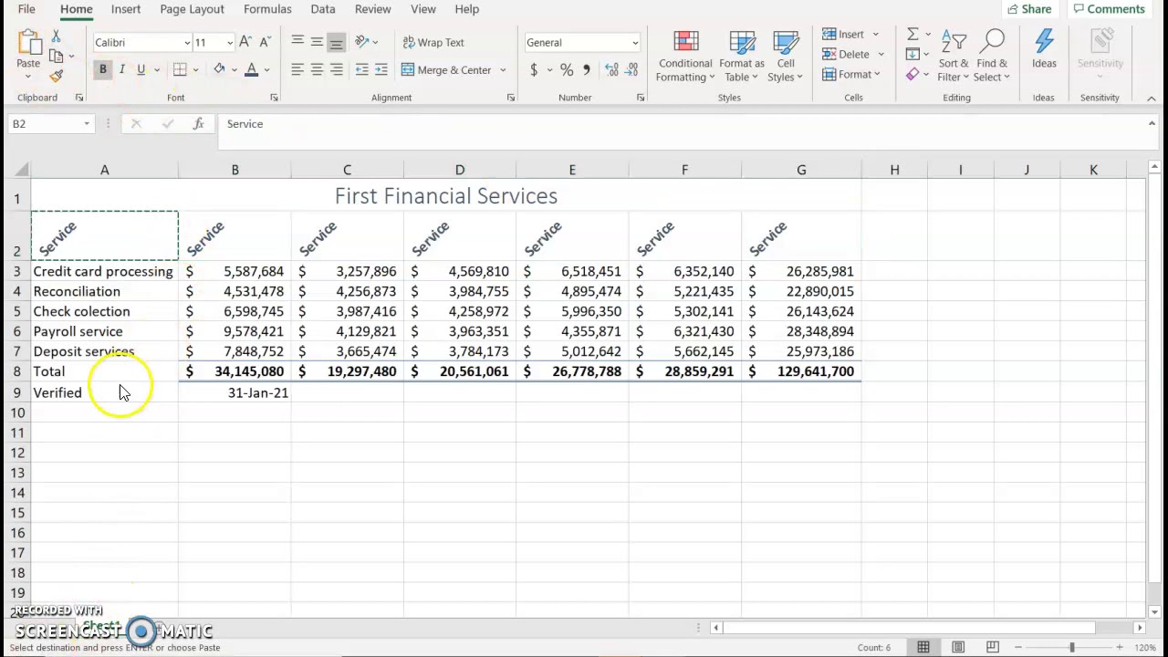Click the Font Color red A swatch
Viewport: 1168px width, 657px height.
point(251,69)
